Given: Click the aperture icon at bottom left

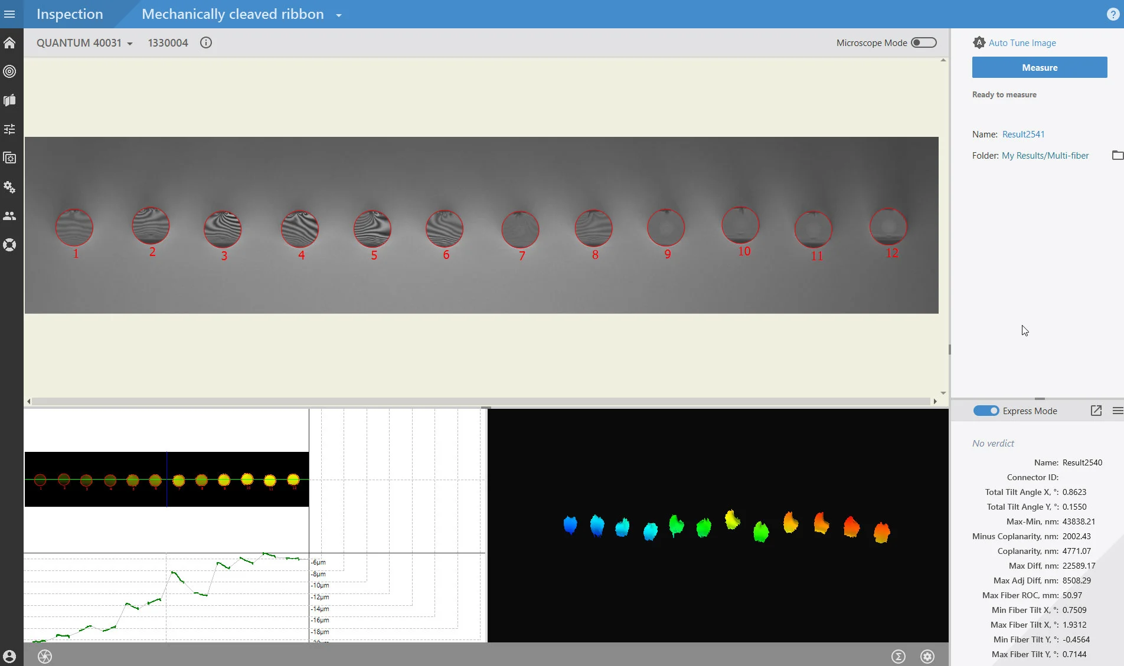Looking at the screenshot, I should 44,656.
